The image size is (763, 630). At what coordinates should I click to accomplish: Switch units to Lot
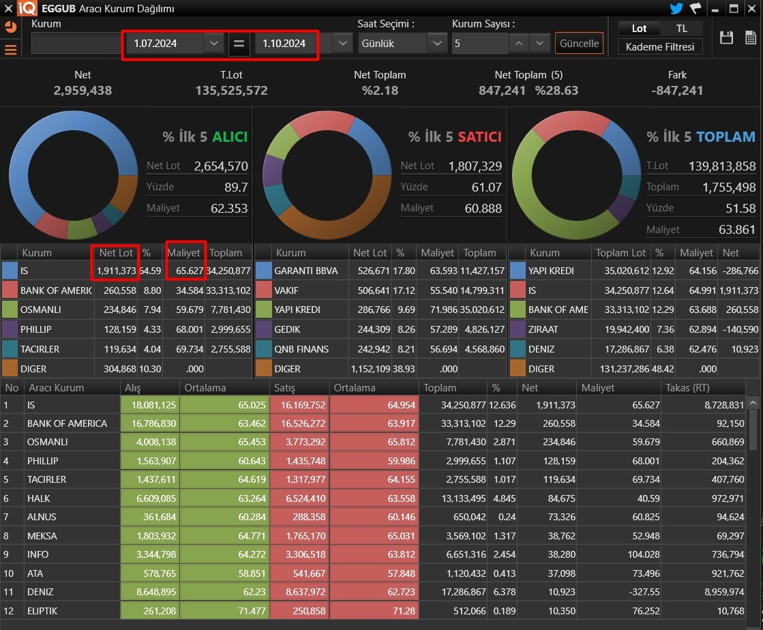pos(639,28)
